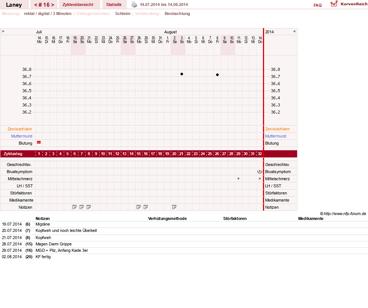368x308 pixels.
Task: Open note icon on cycle day 15
Action: [138, 207]
